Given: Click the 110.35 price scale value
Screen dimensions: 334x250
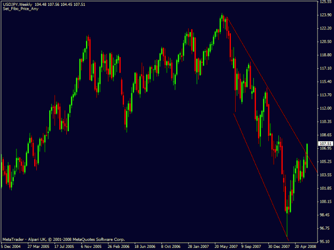Looking at the screenshot, I should tap(325, 122).
